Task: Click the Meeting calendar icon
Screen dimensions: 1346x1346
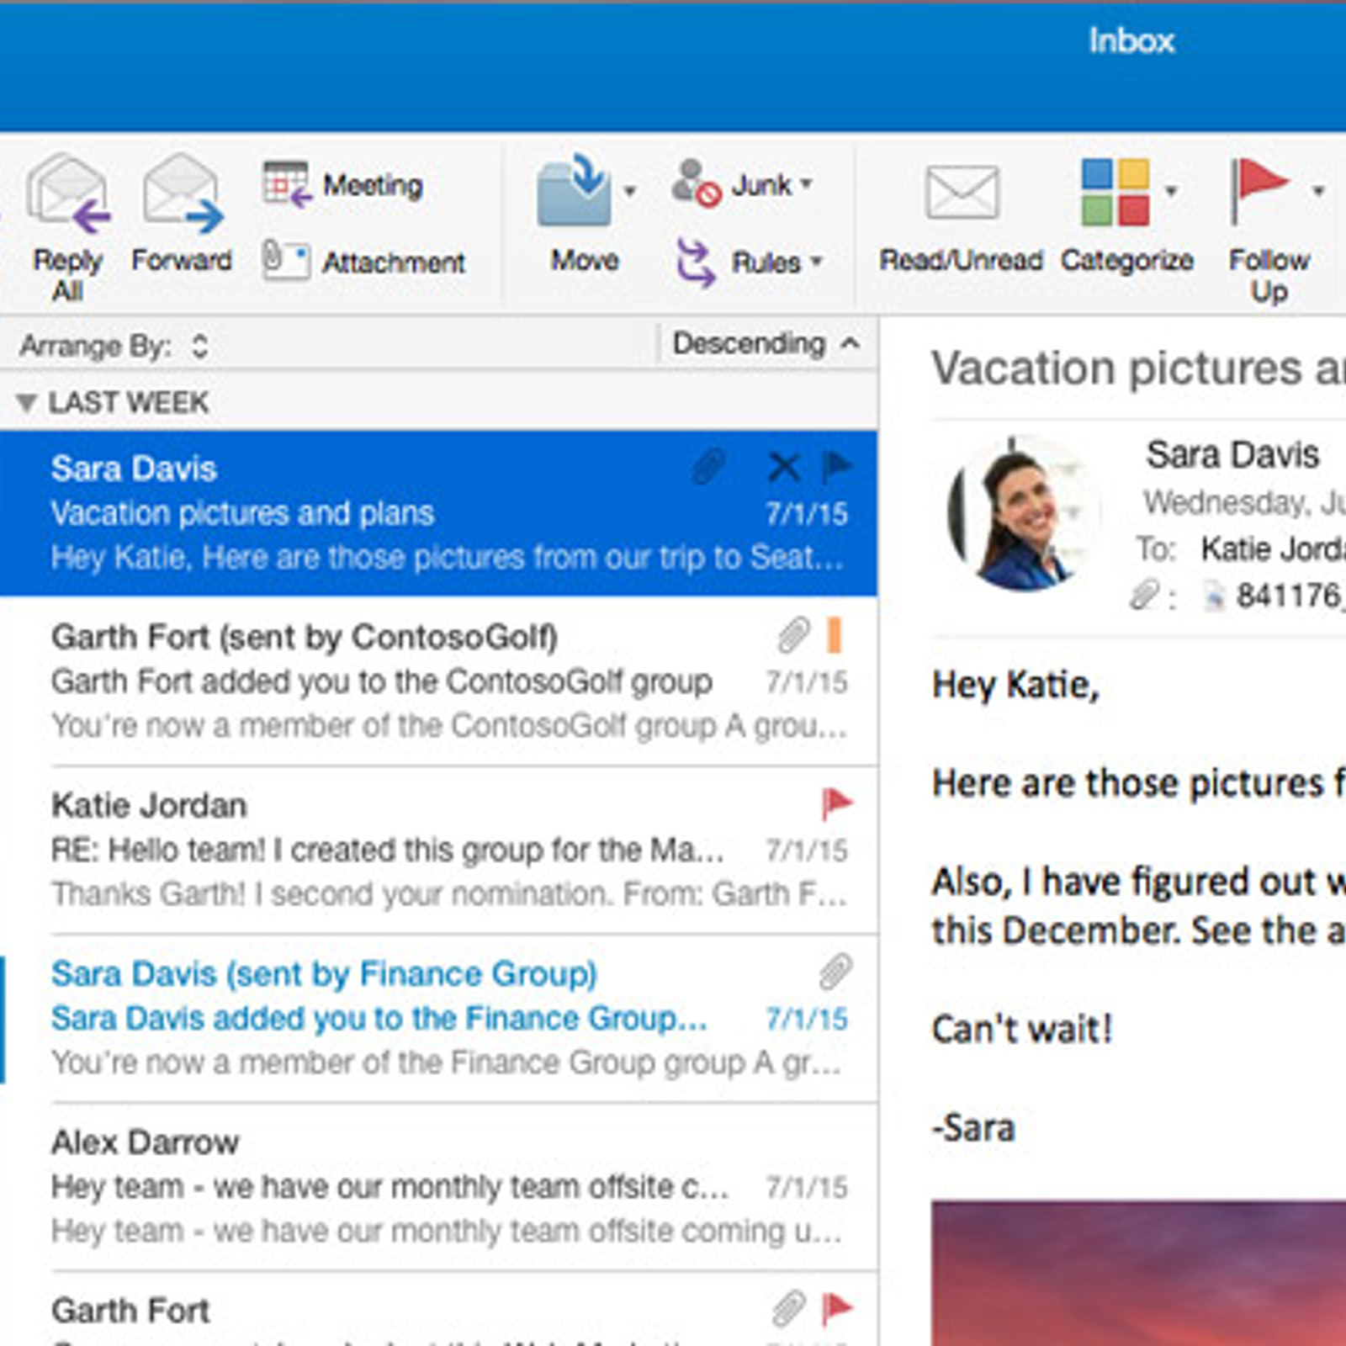Action: point(287,183)
